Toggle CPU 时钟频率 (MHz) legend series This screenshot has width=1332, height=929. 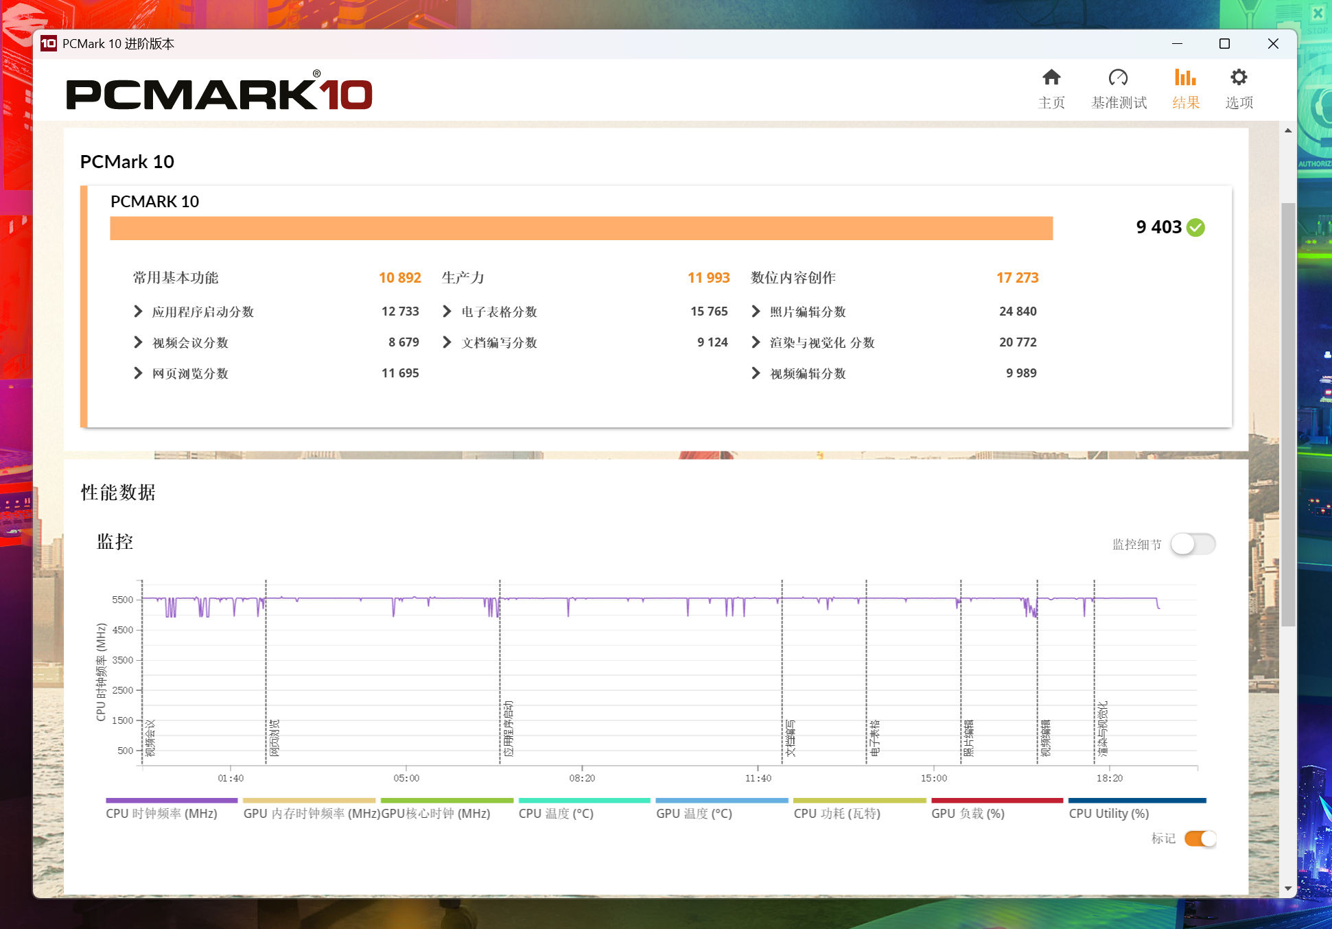(161, 814)
